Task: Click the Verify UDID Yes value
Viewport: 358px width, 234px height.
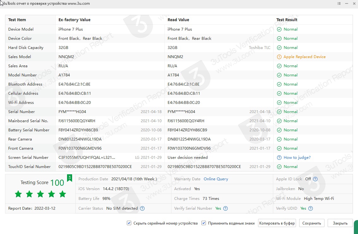Action: click(x=303, y=208)
